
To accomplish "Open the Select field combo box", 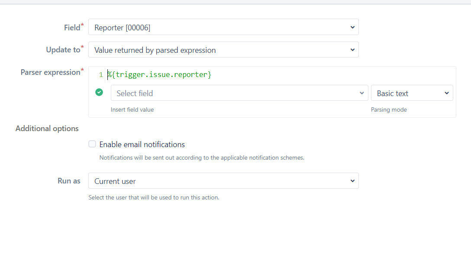I will click(239, 93).
